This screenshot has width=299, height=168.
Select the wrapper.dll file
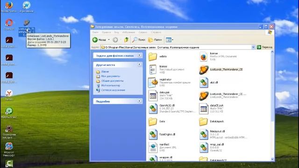coord(161,159)
